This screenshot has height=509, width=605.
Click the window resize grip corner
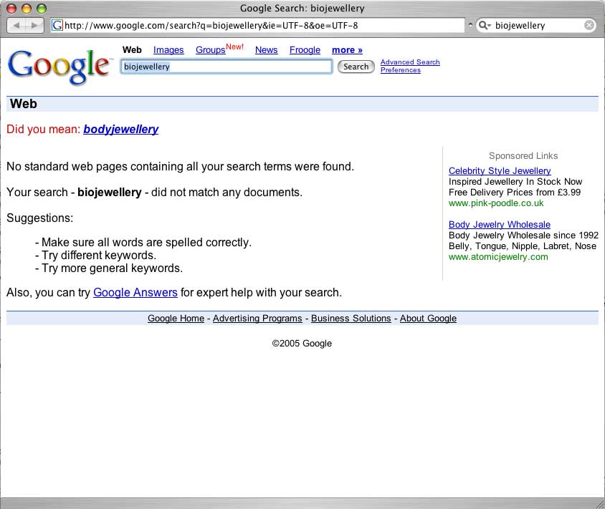click(600, 504)
